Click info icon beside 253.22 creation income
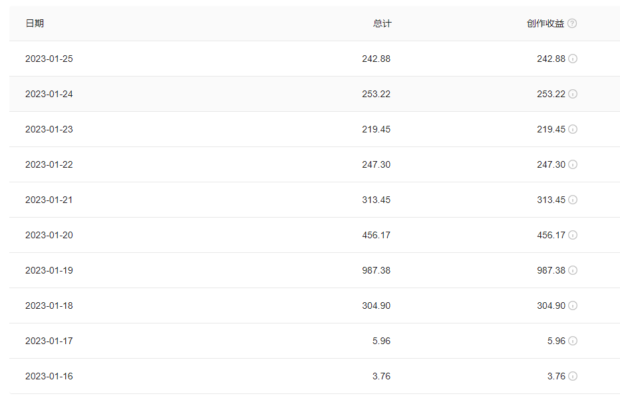This screenshot has height=400, width=620. click(x=573, y=94)
